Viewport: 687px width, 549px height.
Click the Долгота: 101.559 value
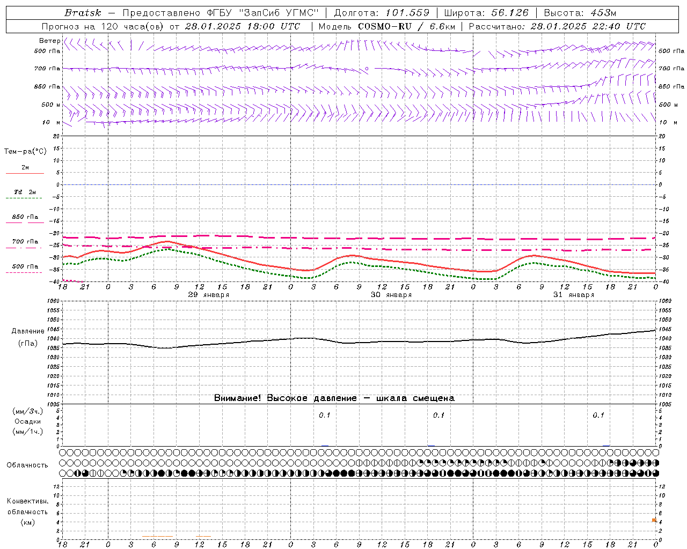pyautogui.click(x=382, y=13)
